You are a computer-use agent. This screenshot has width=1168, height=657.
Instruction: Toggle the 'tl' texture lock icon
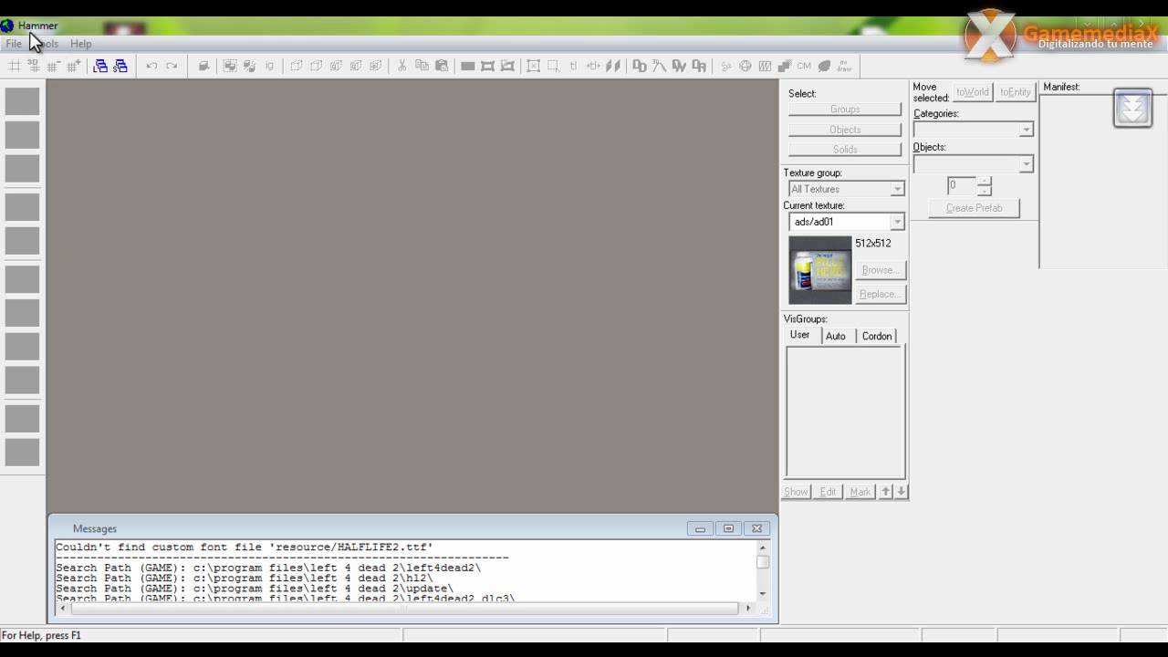[x=573, y=66]
